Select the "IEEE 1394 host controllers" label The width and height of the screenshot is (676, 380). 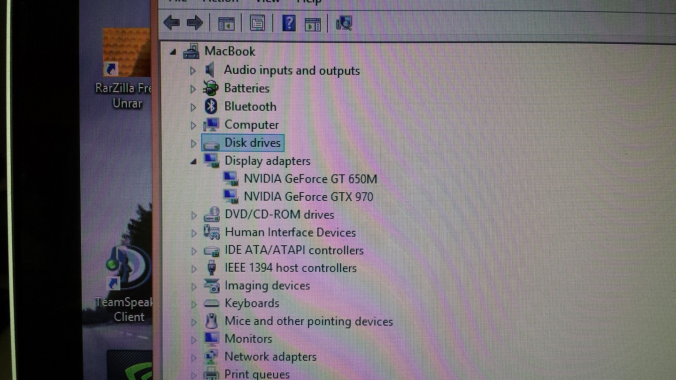(x=291, y=268)
